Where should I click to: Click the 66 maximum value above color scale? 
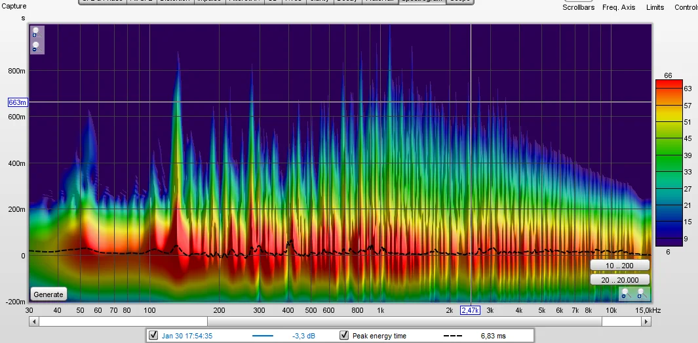point(668,75)
